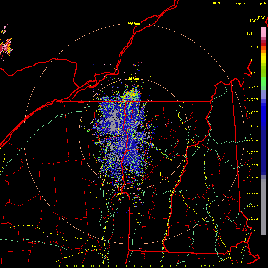Viewport: 268px width, 268px height.
Task: Pick the light pink colorbar segment at top
Action: click(x=263, y=32)
